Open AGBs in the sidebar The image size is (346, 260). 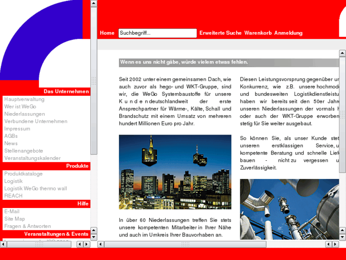pos(11,136)
